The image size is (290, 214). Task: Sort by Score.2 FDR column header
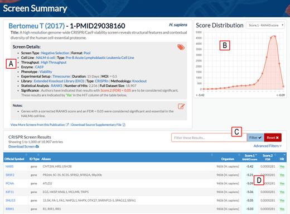pos(268,157)
